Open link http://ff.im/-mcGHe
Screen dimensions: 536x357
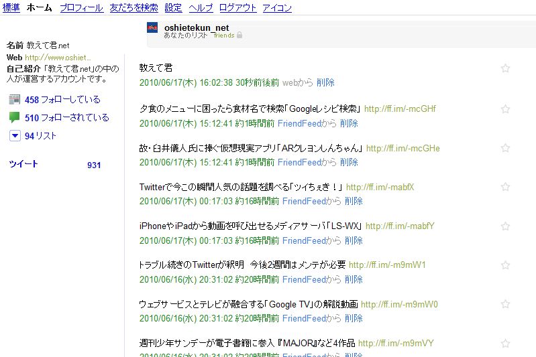403,148
